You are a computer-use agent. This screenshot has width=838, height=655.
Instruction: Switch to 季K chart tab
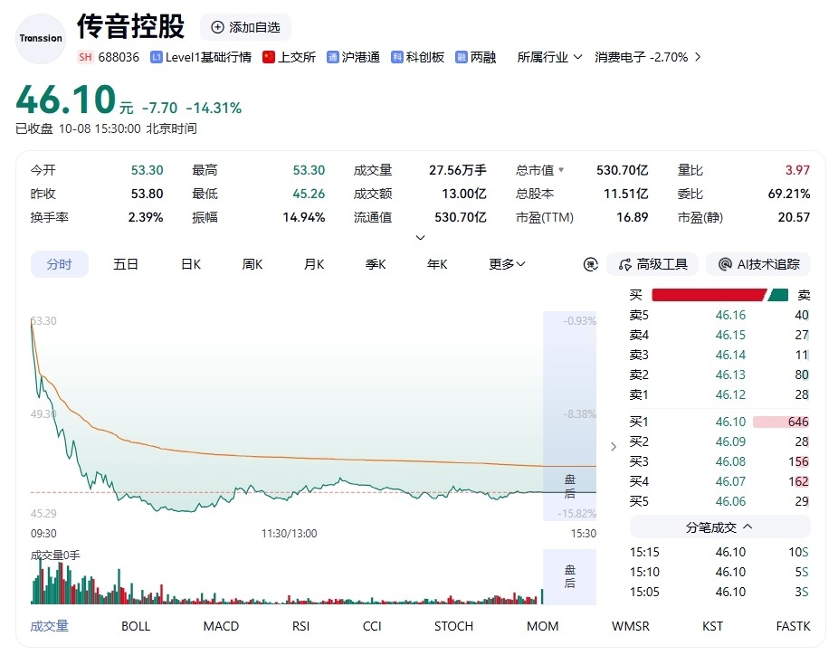tap(376, 264)
